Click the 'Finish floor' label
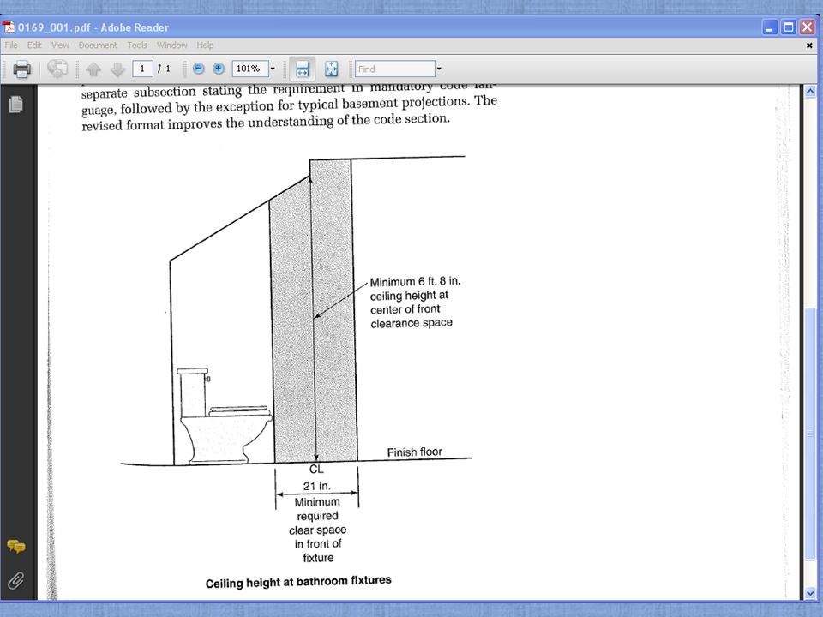The height and width of the screenshot is (617, 823). (x=415, y=452)
